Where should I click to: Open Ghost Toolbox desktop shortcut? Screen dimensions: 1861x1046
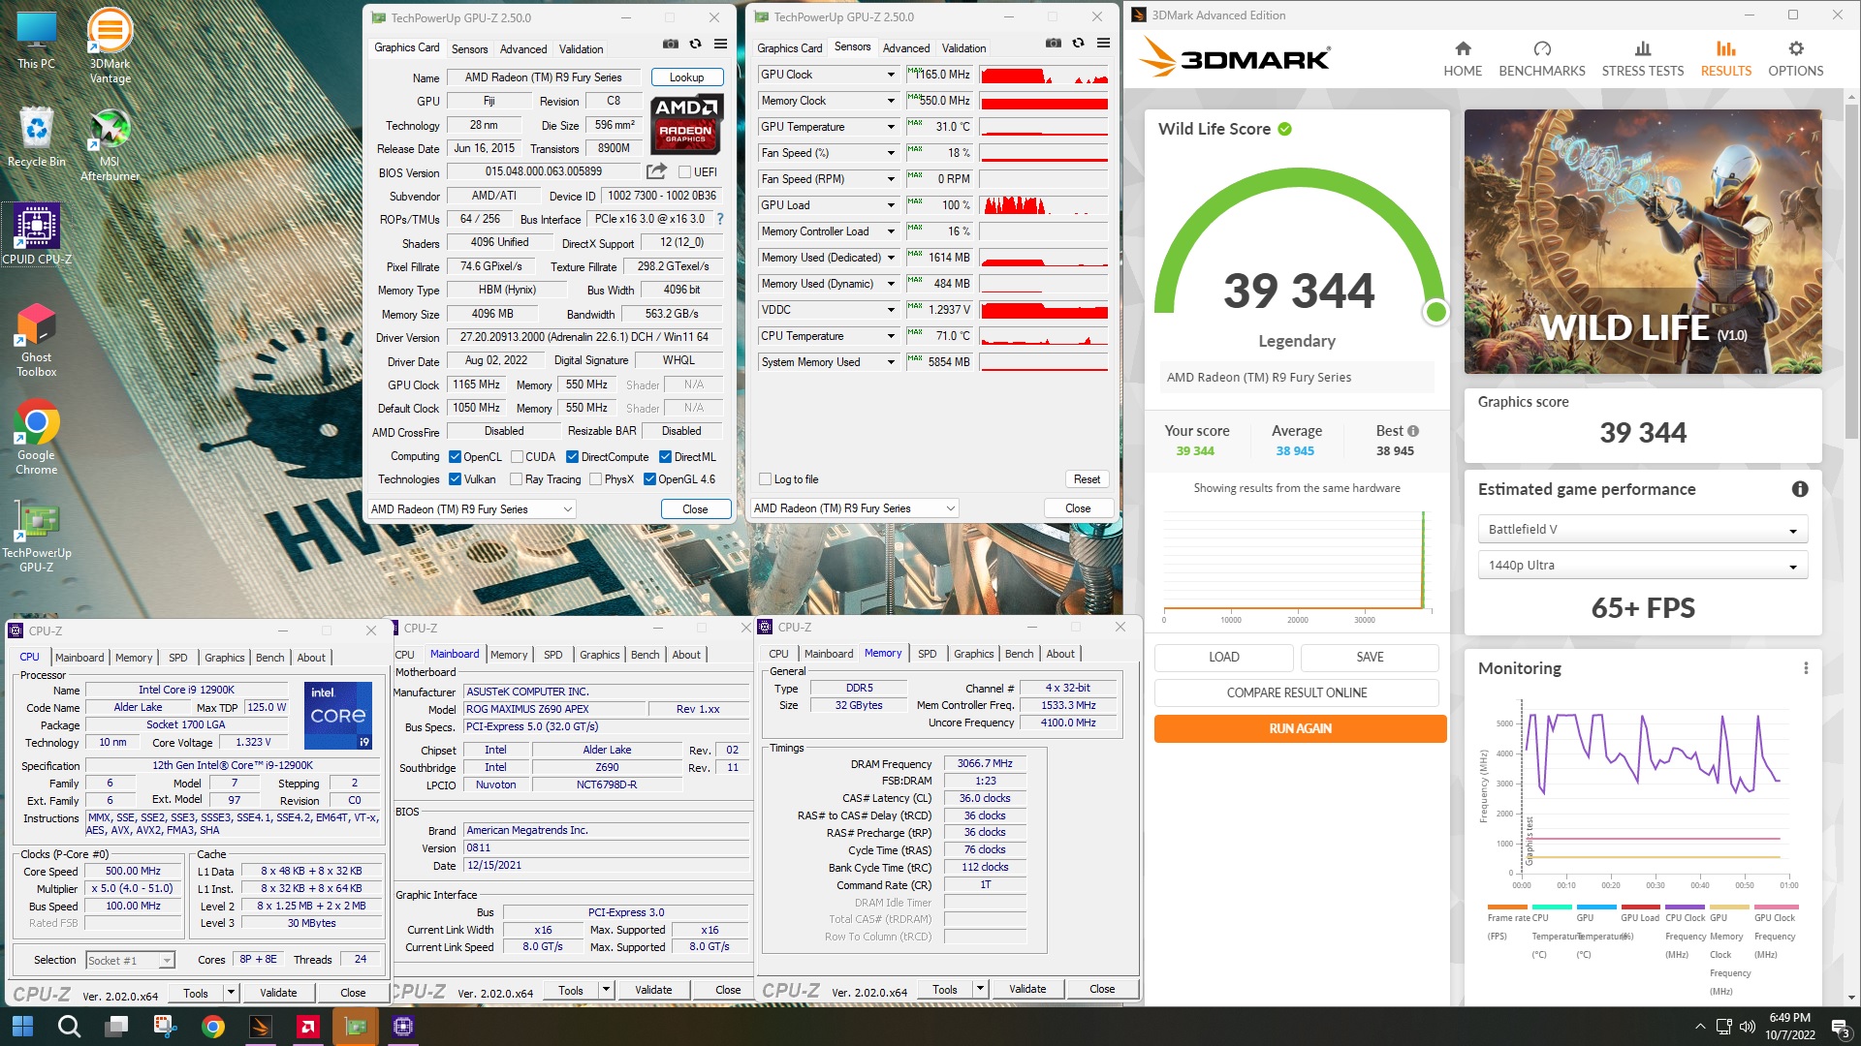pos(37,339)
